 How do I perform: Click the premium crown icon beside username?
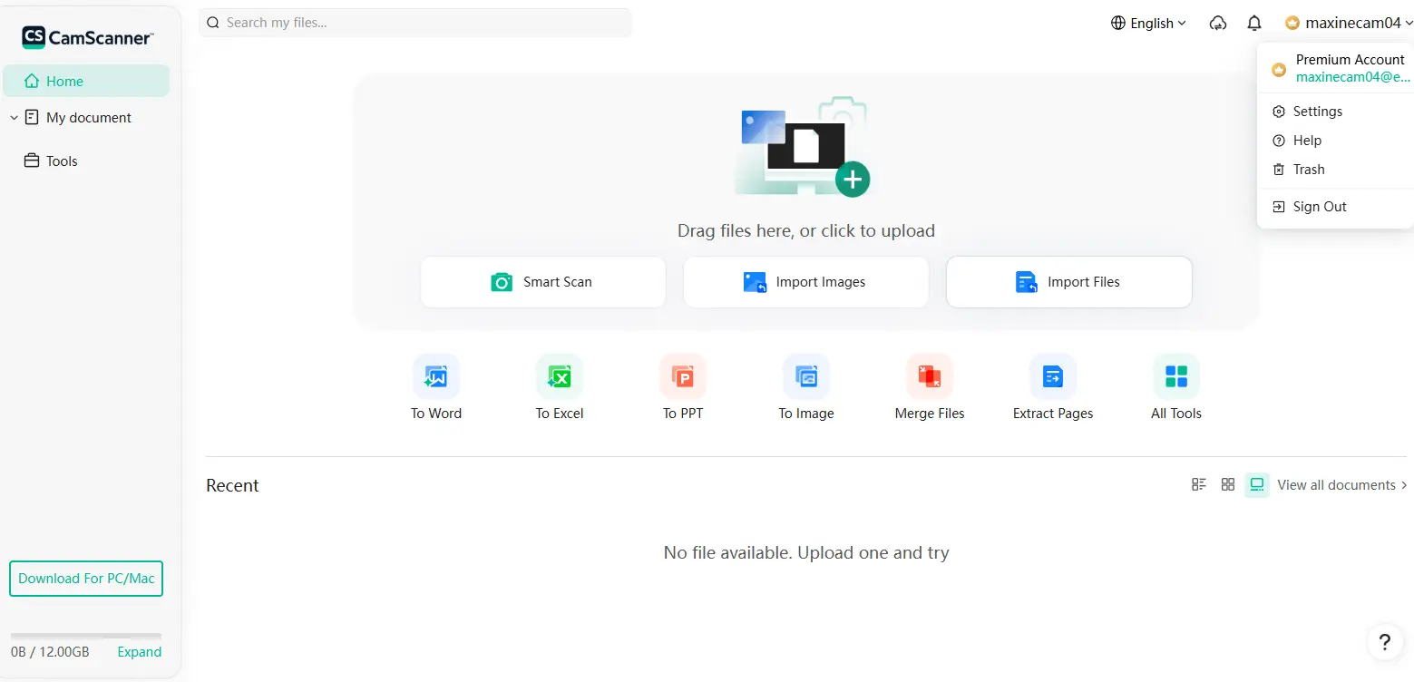tap(1292, 24)
